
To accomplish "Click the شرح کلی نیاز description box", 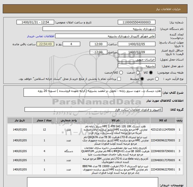I will (x=92, y=92).
